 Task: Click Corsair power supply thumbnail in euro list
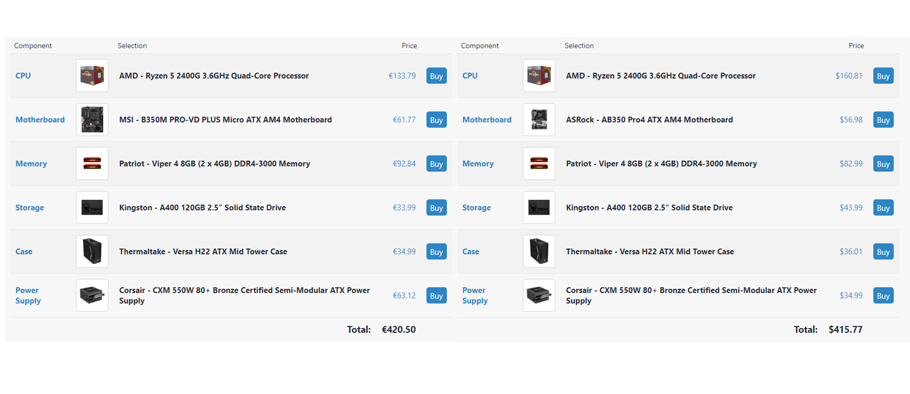coord(92,296)
